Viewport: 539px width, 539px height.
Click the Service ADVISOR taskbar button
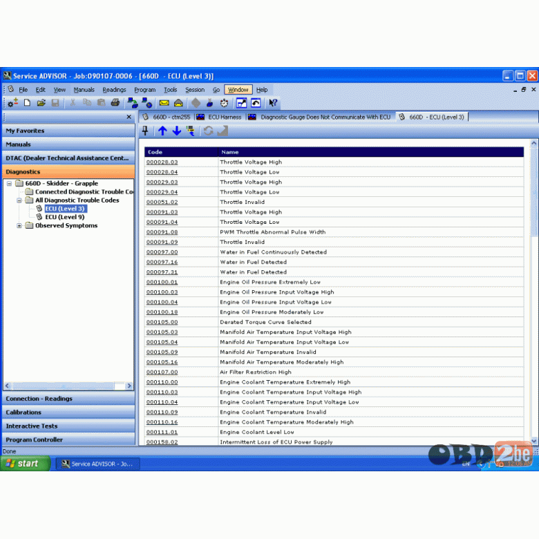(x=98, y=464)
